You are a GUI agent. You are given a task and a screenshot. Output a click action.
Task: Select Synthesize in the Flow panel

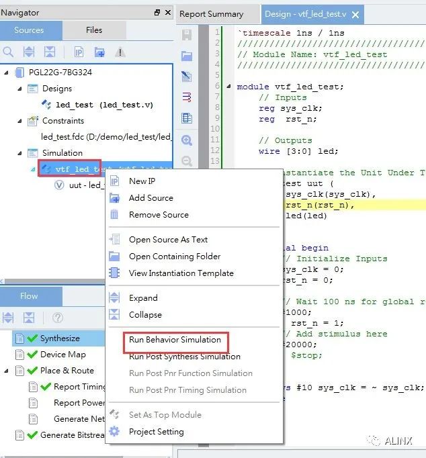60,338
